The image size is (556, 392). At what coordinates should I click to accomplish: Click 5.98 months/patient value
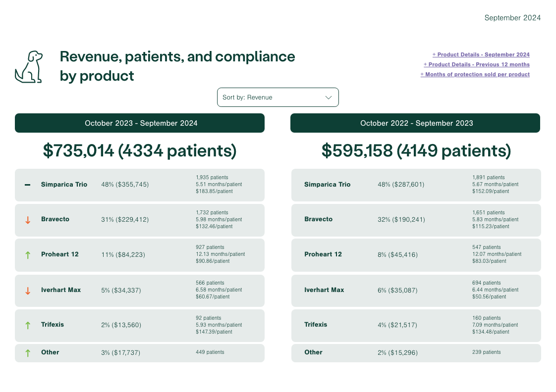(x=219, y=220)
